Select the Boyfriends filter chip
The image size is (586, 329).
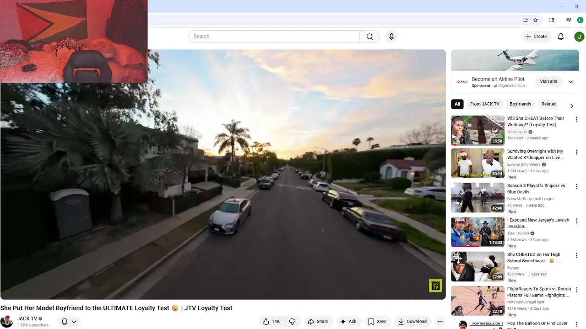520,104
